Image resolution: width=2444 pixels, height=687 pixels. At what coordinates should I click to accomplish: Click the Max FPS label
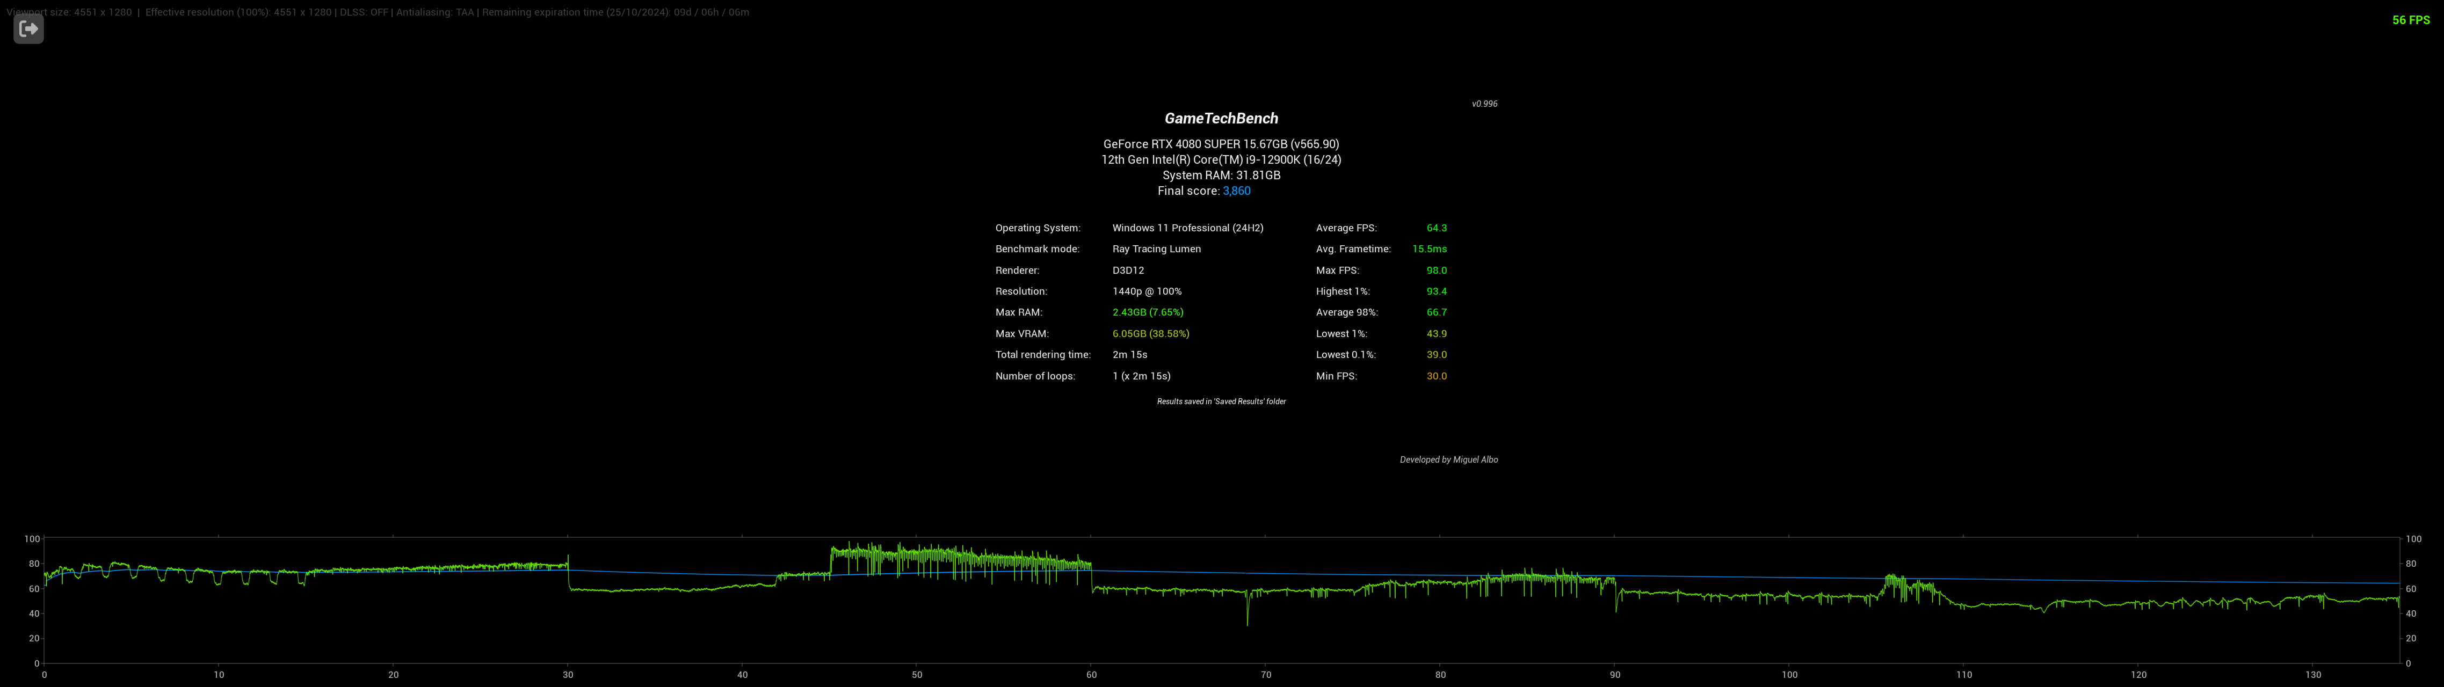pos(1338,271)
